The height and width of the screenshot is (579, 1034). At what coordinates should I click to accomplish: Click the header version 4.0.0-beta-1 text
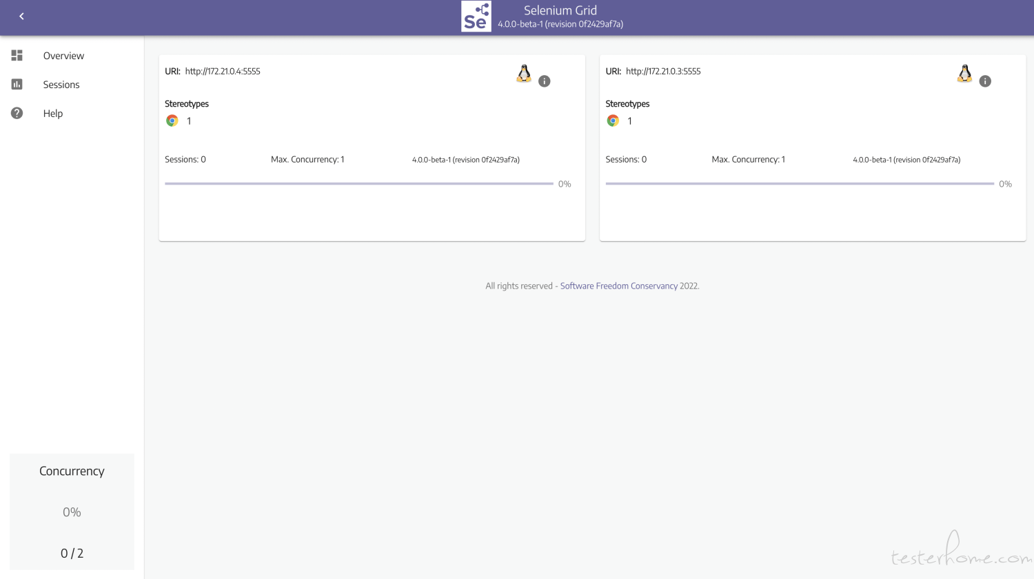(560, 24)
